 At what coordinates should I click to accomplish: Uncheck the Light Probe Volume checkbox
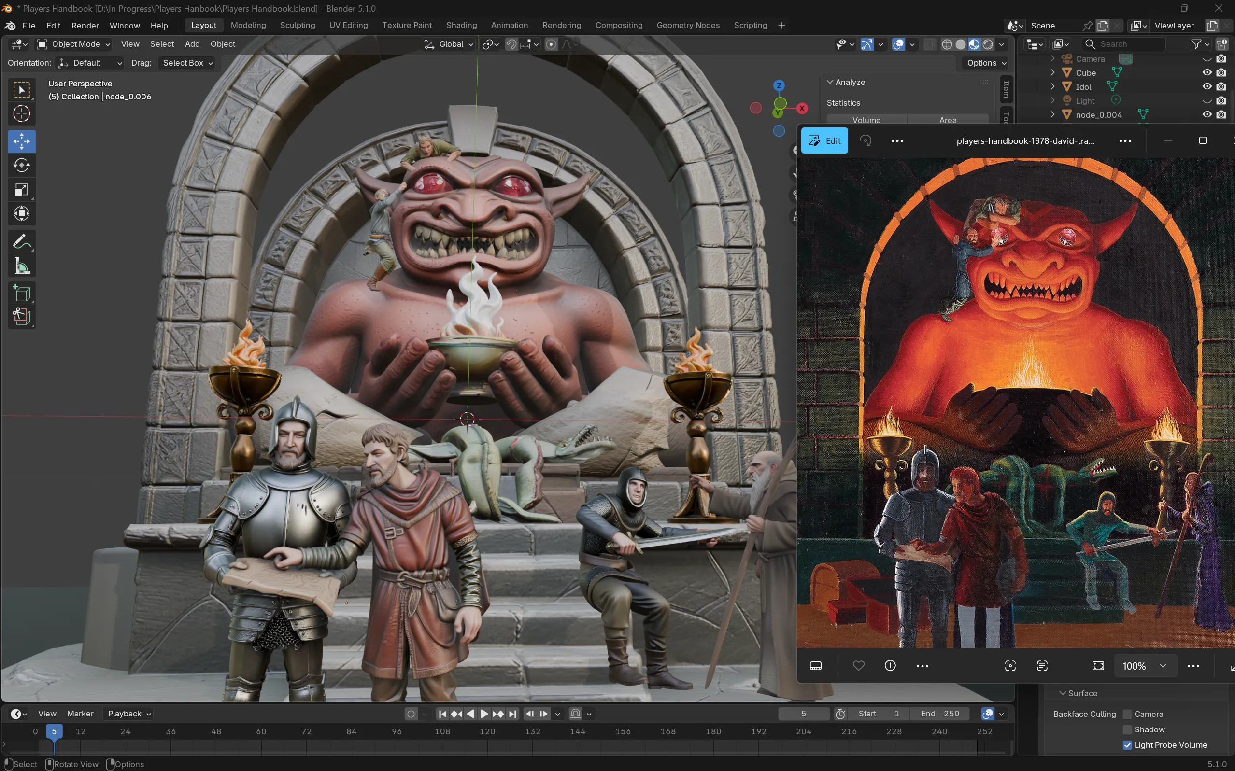pyautogui.click(x=1128, y=745)
